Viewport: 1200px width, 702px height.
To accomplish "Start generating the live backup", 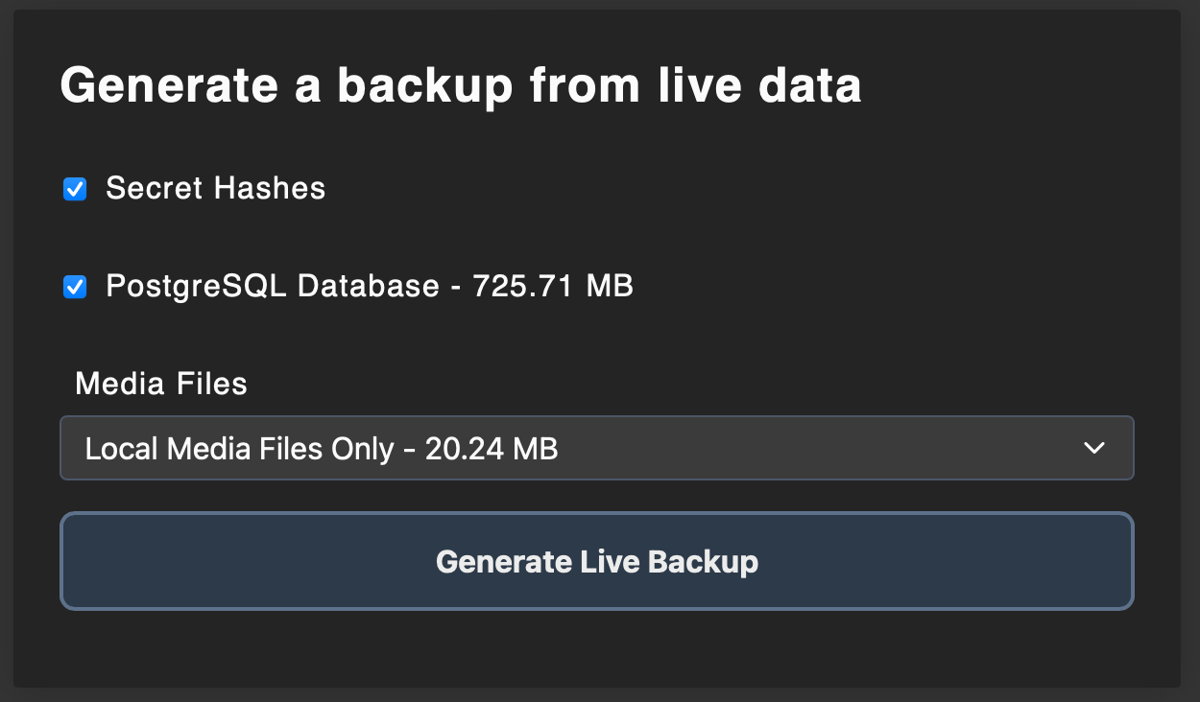I will (596, 561).
